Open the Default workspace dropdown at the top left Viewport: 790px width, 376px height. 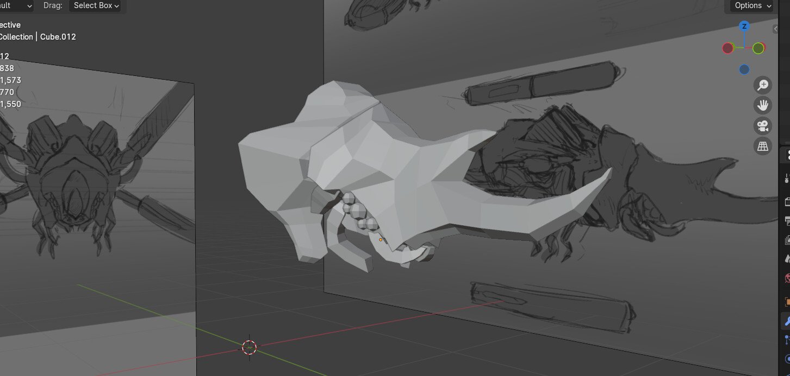click(15, 6)
